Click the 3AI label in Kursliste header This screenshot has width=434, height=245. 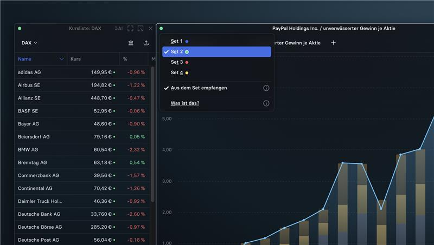(119, 29)
